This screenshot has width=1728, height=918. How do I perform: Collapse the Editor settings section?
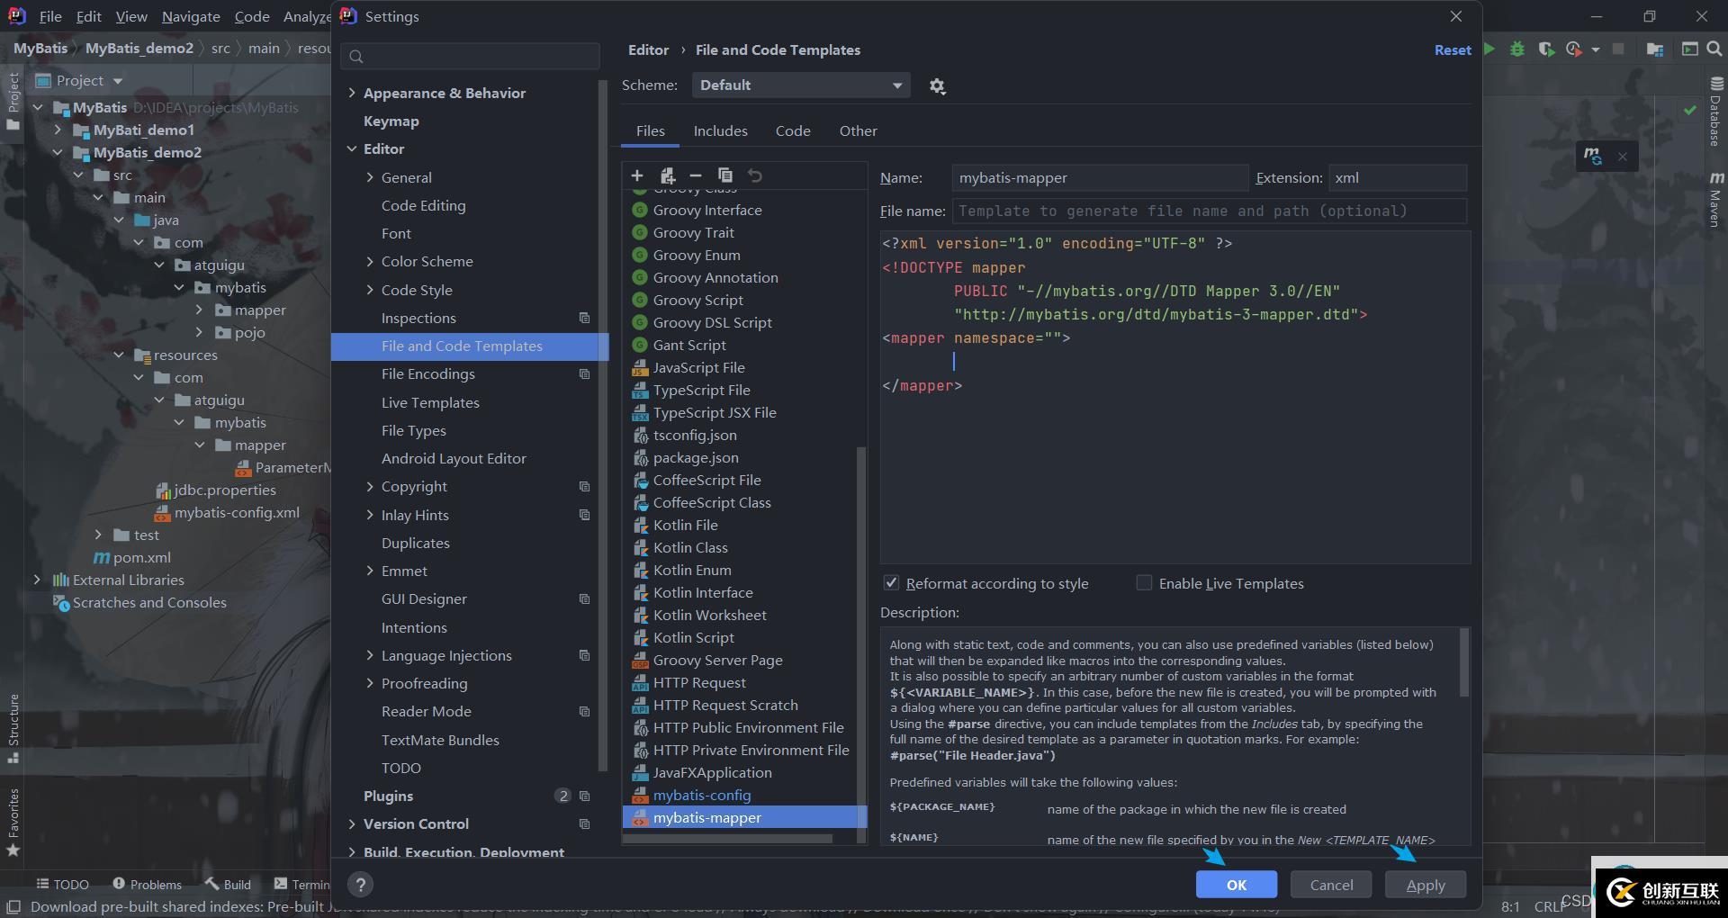tap(352, 148)
